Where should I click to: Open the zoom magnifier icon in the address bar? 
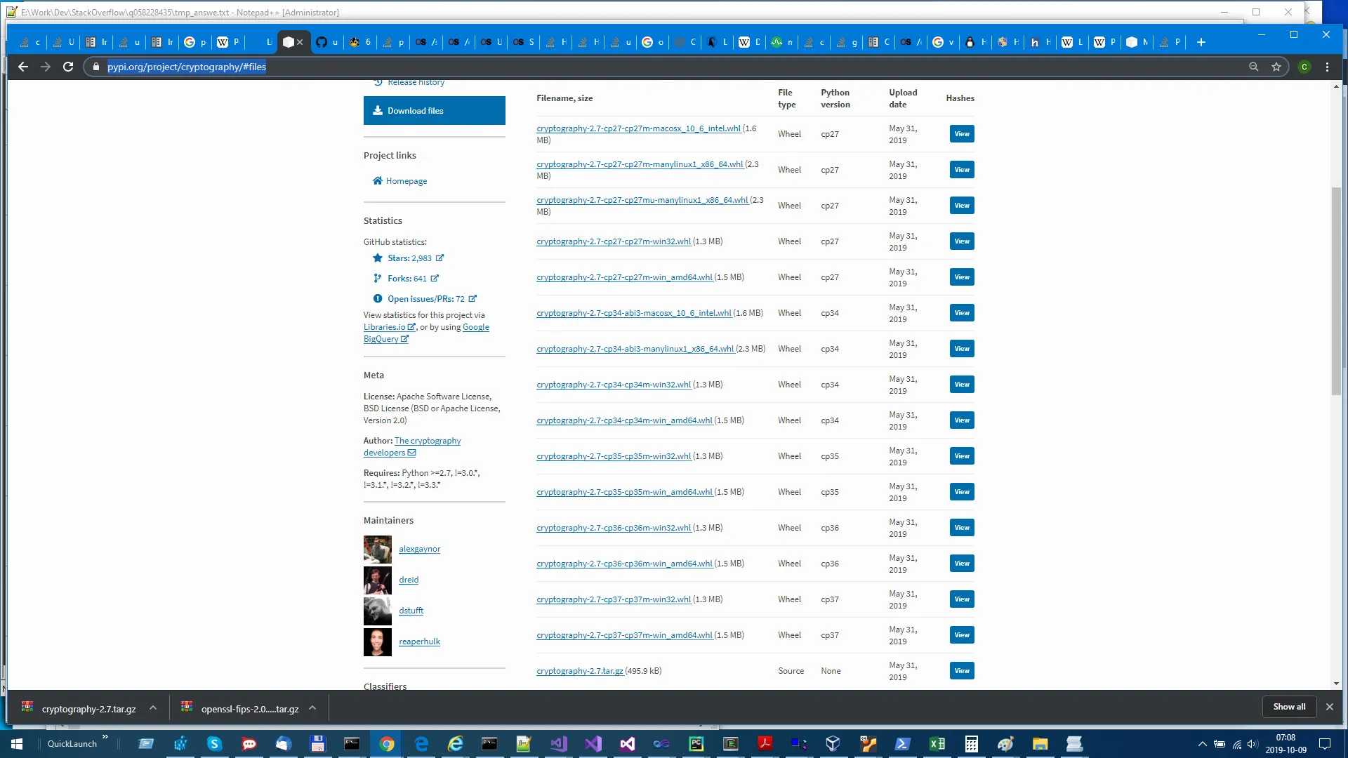pos(1254,67)
